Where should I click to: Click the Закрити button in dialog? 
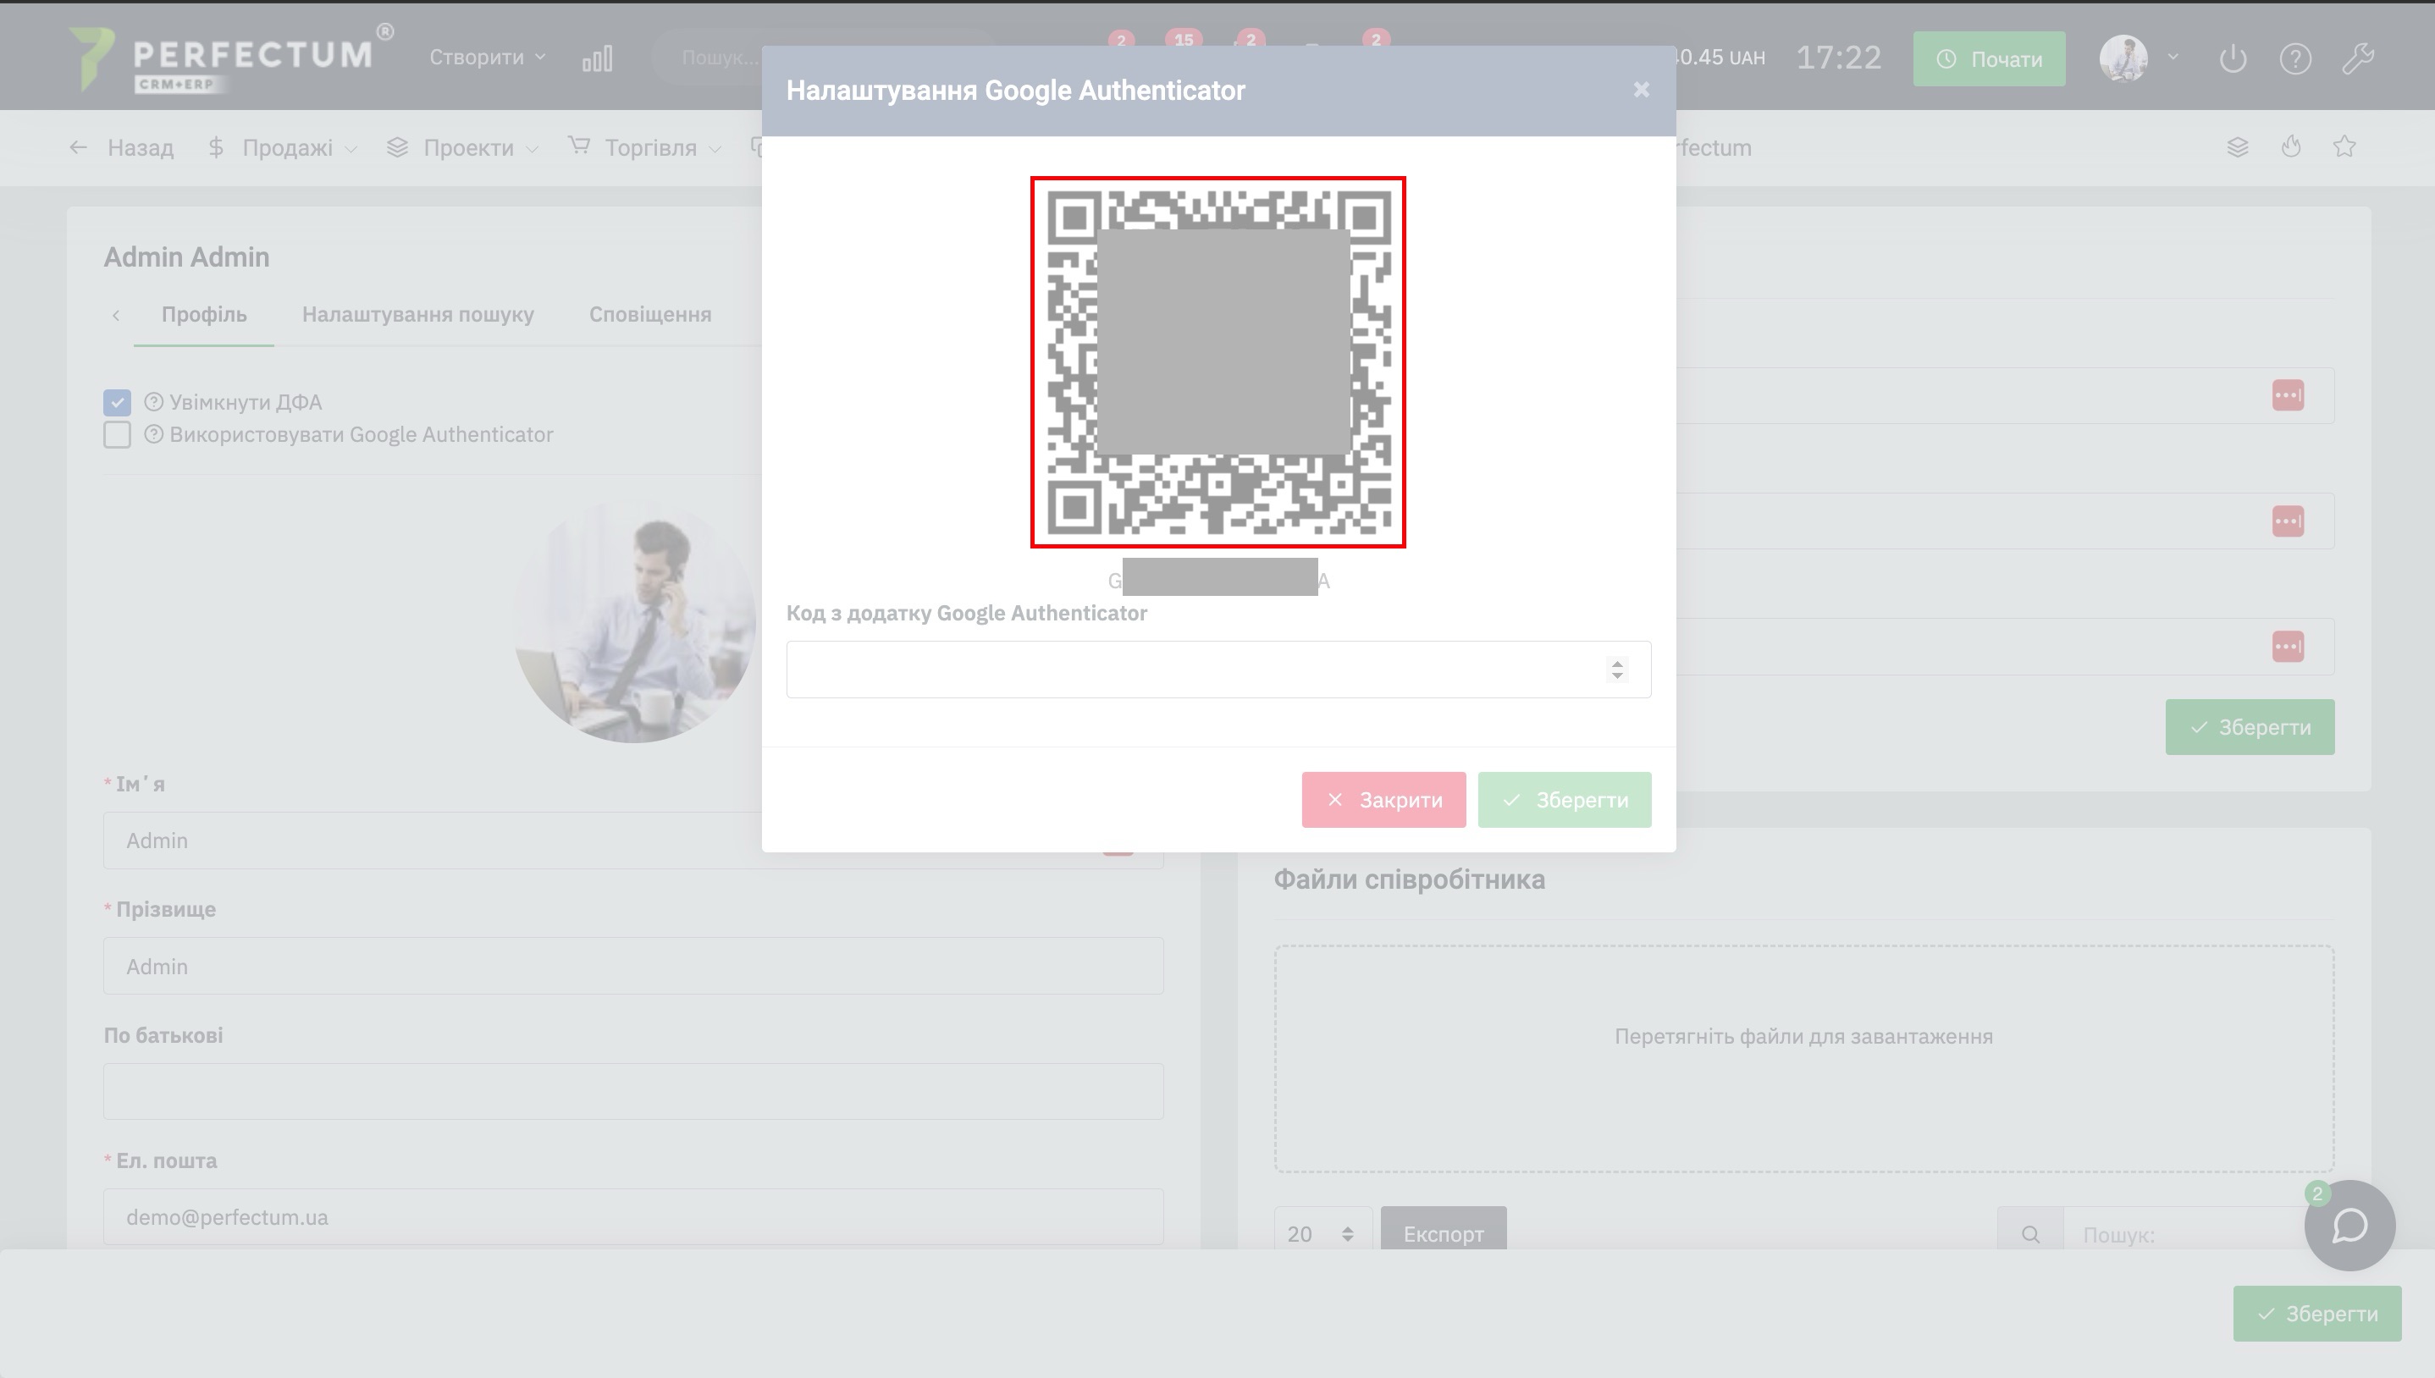1383,800
